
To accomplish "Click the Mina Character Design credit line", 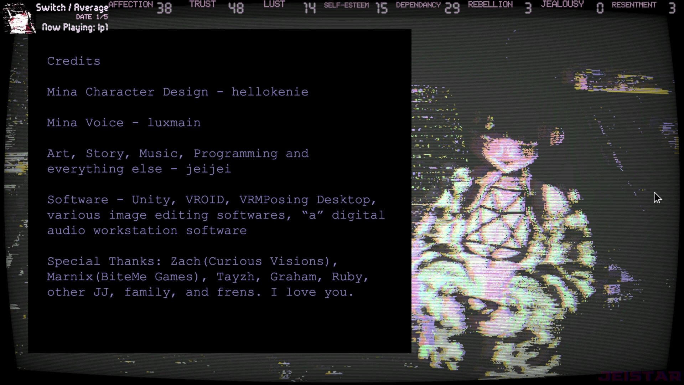I will [177, 92].
